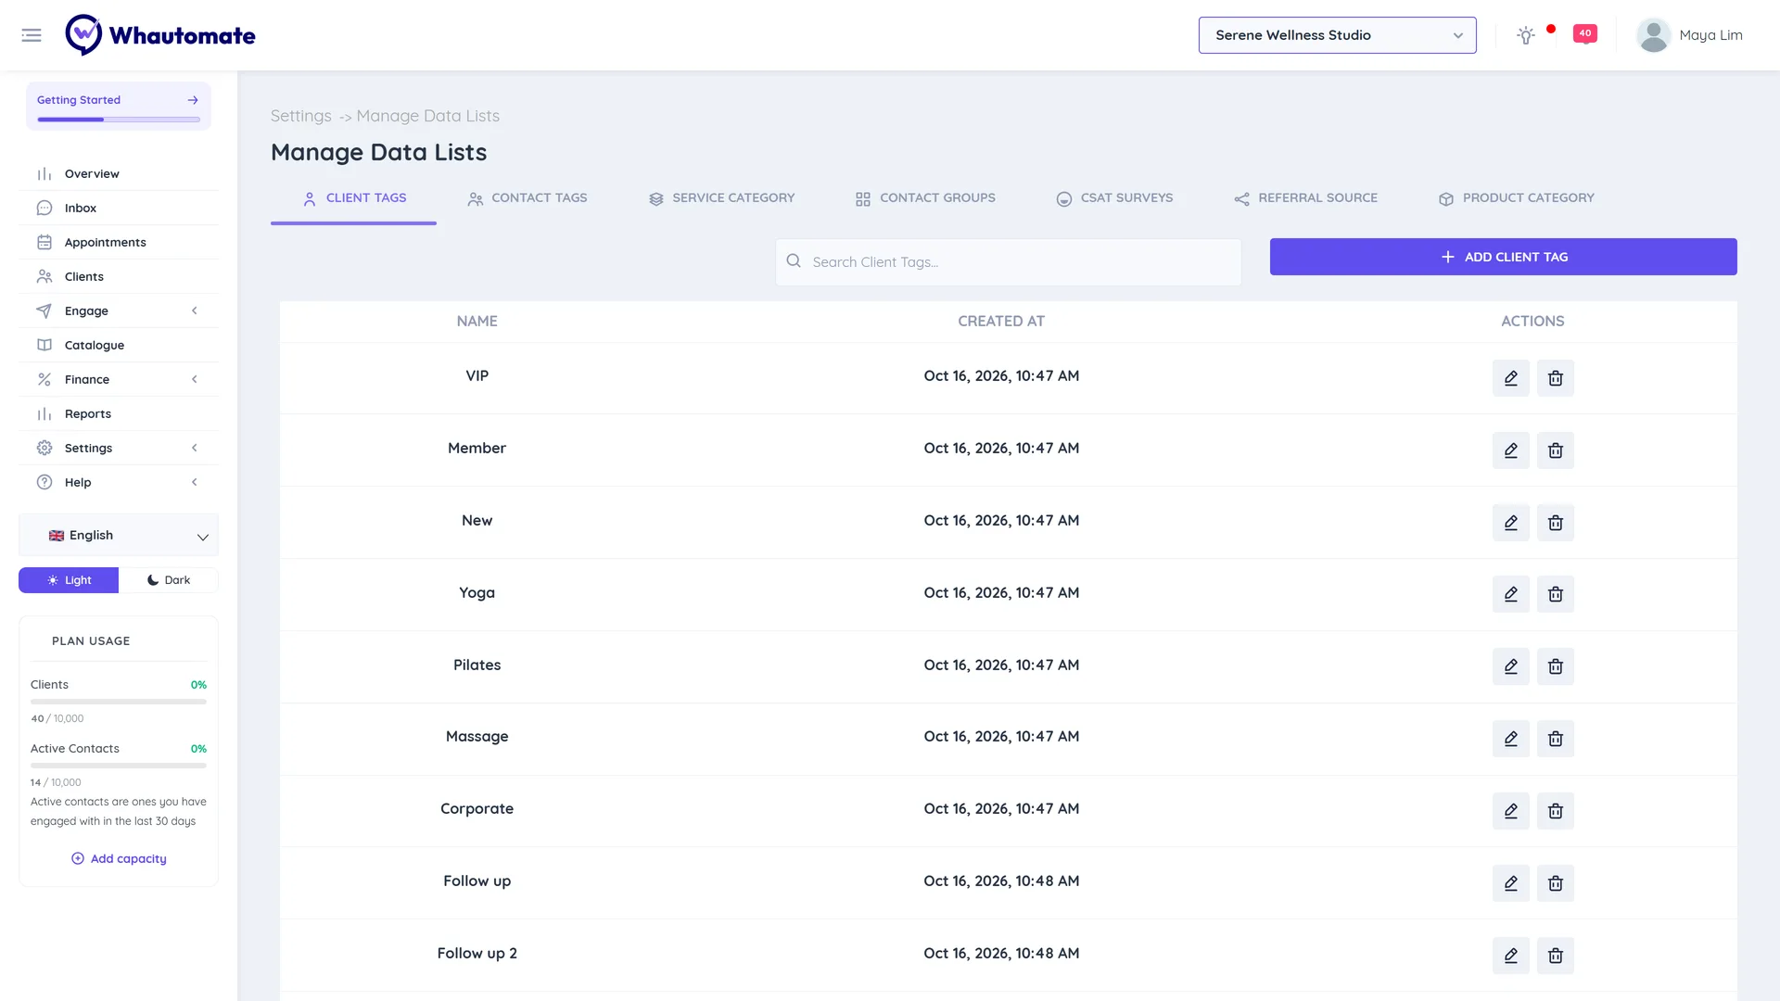Open the notifications badge showing 40

[x=1585, y=33]
